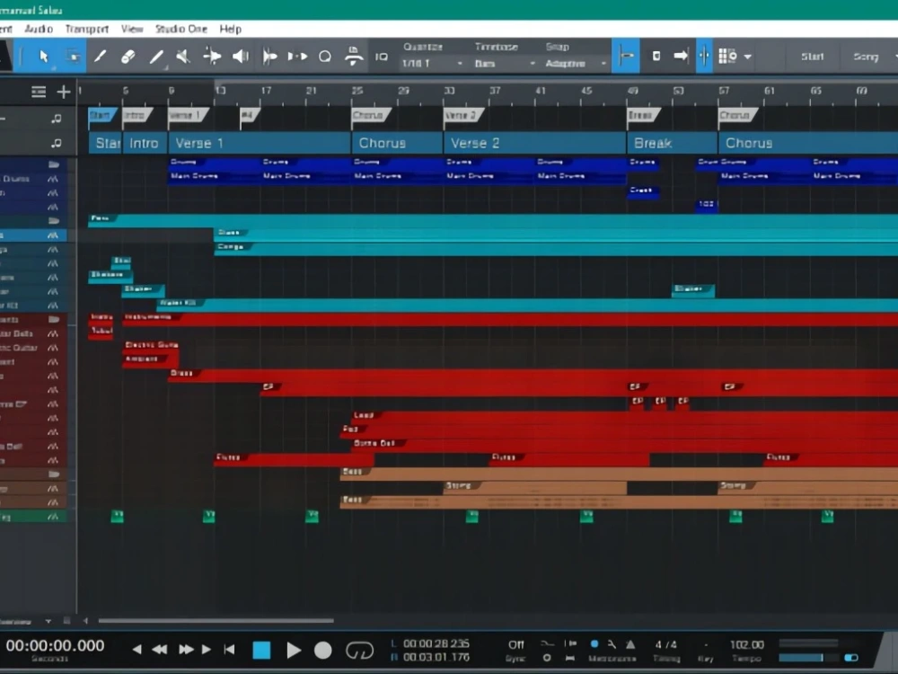Click the arranger track note icon

pyautogui.click(x=56, y=143)
